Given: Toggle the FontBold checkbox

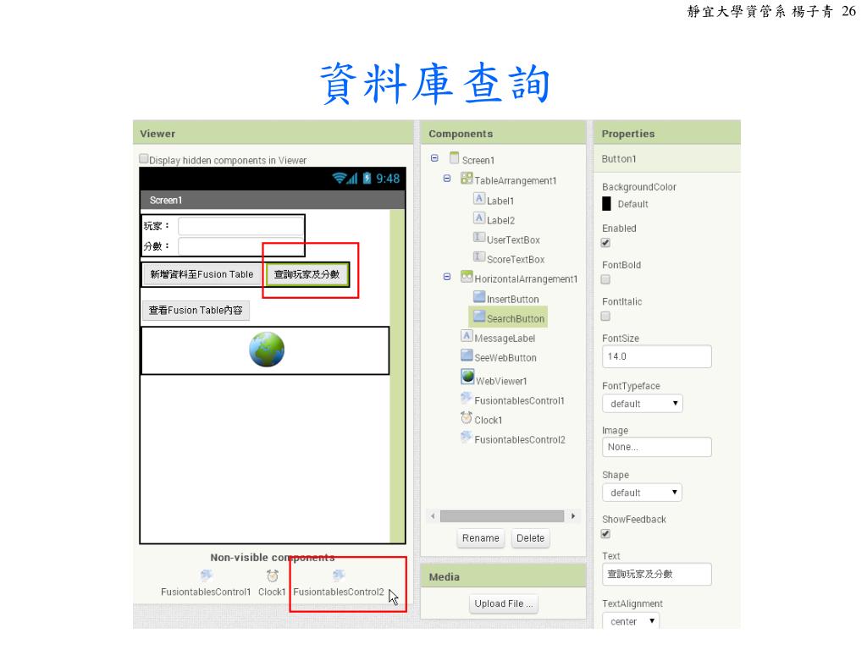Looking at the screenshot, I should 605,279.
